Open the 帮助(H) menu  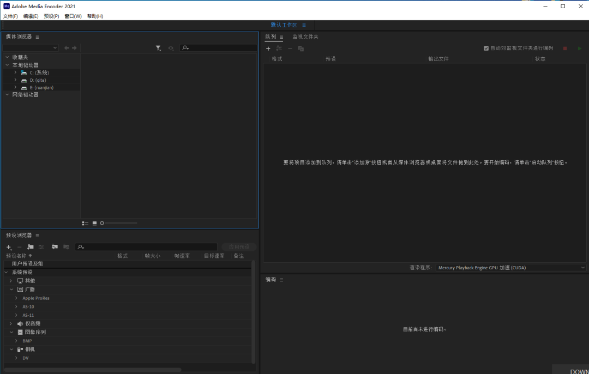95,16
